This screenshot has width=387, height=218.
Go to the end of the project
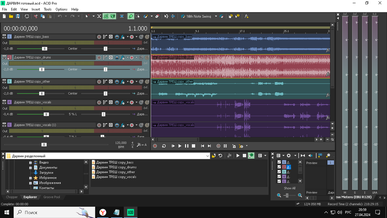(x=209, y=146)
